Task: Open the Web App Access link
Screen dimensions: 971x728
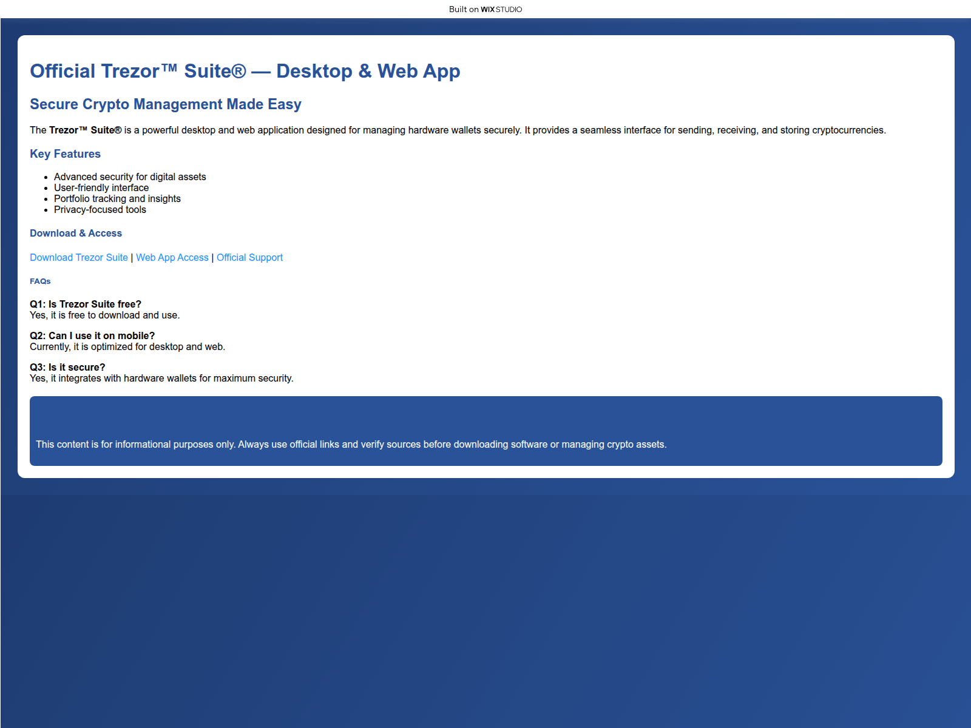Action: [172, 257]
